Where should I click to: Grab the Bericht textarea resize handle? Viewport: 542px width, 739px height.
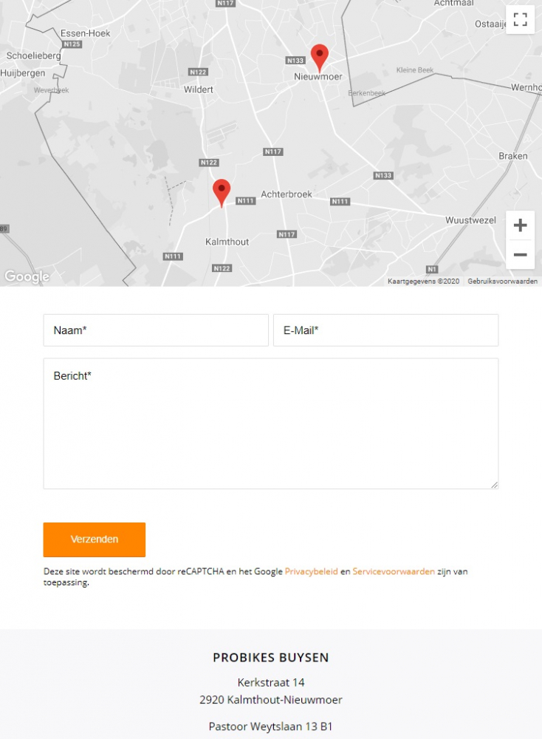[x=494, y=485]
